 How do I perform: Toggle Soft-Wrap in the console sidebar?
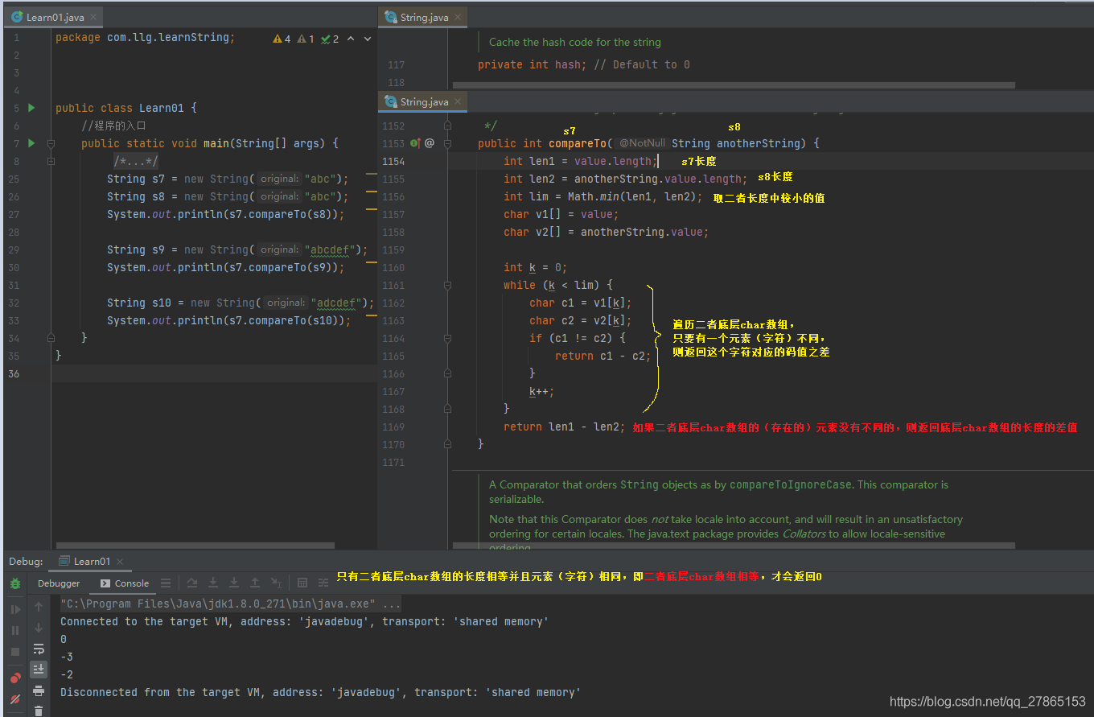click(x=39, y=649)
